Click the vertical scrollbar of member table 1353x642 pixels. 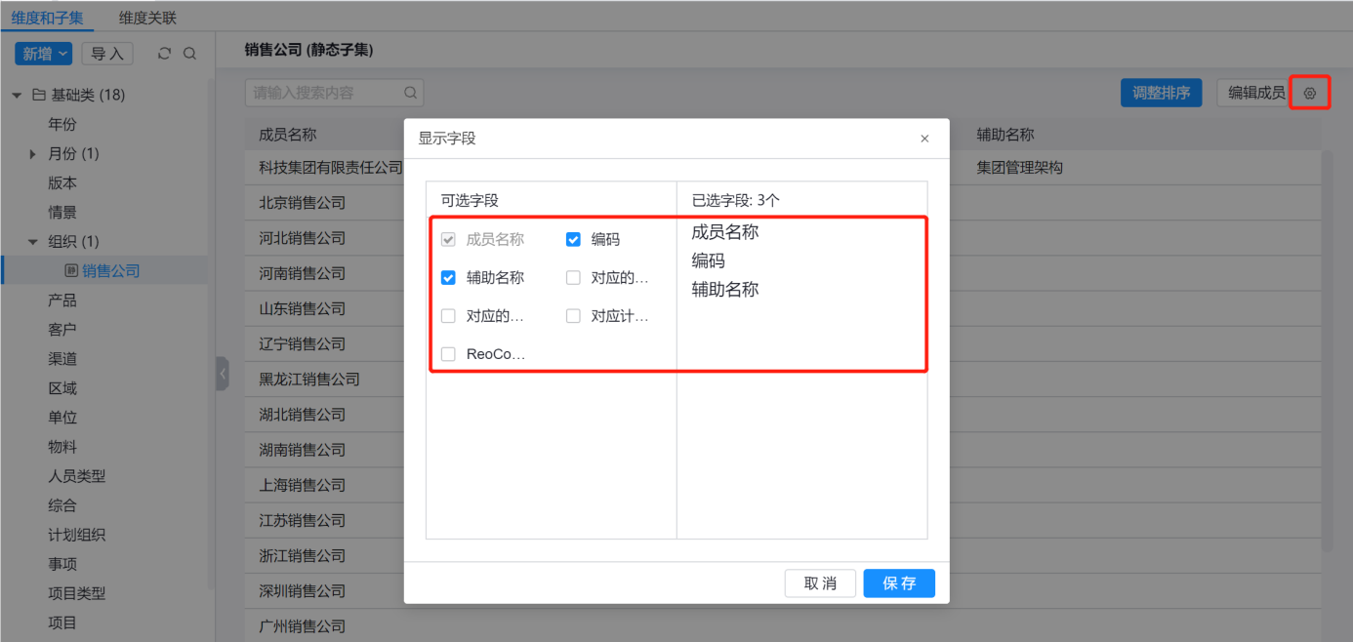1326,341
